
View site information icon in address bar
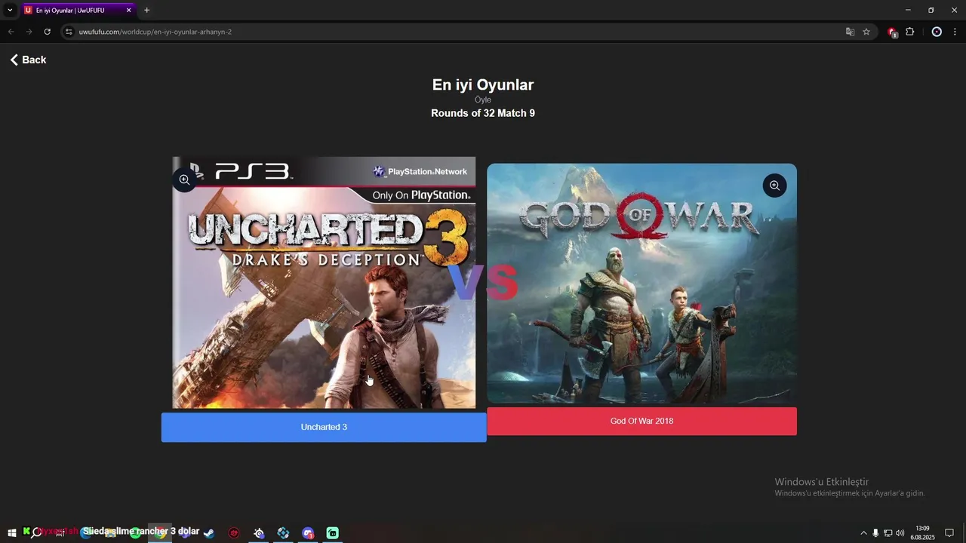[69, 32]
